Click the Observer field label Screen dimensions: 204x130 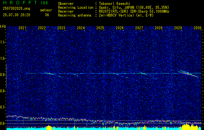click(66, 4)
